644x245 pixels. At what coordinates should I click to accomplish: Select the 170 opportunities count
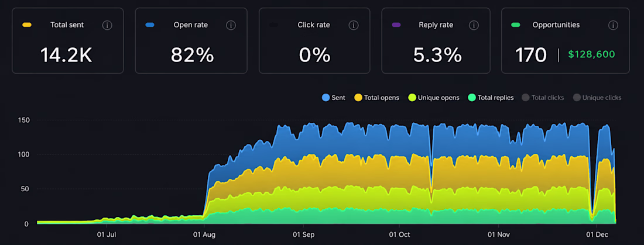pos(531,55)
